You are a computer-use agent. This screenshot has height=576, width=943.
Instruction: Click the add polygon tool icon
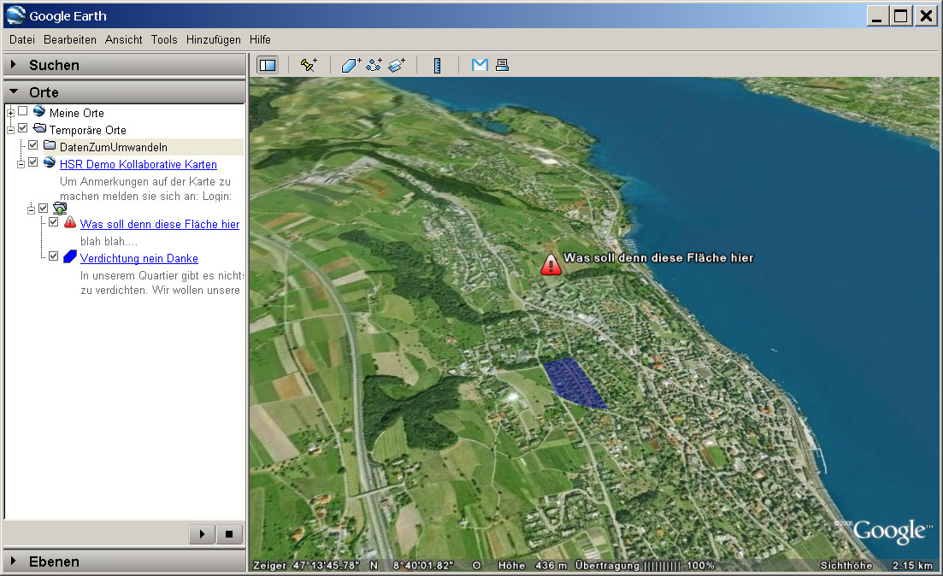[x=351, y=65]
